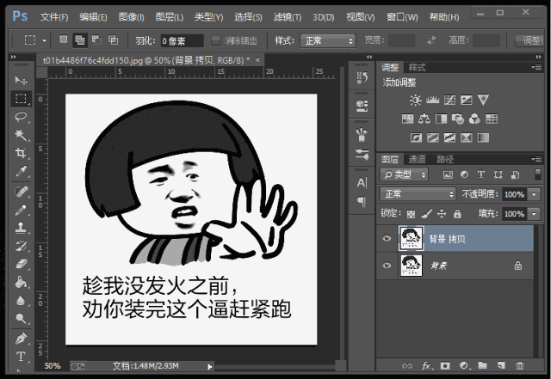The height and width of the screenshot is (379, 551).
Task: Select the Brush tool
Action: coord(21,210)
